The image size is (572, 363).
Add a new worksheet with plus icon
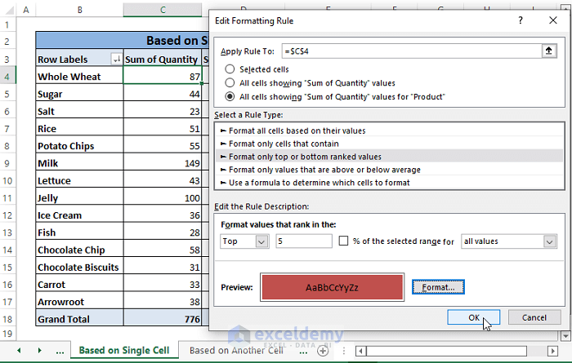(x=323, y=351)
